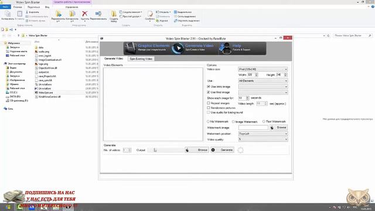Click the Explorer help question mark icon
Screen dimensions: 375x211
tap(373, 7)
